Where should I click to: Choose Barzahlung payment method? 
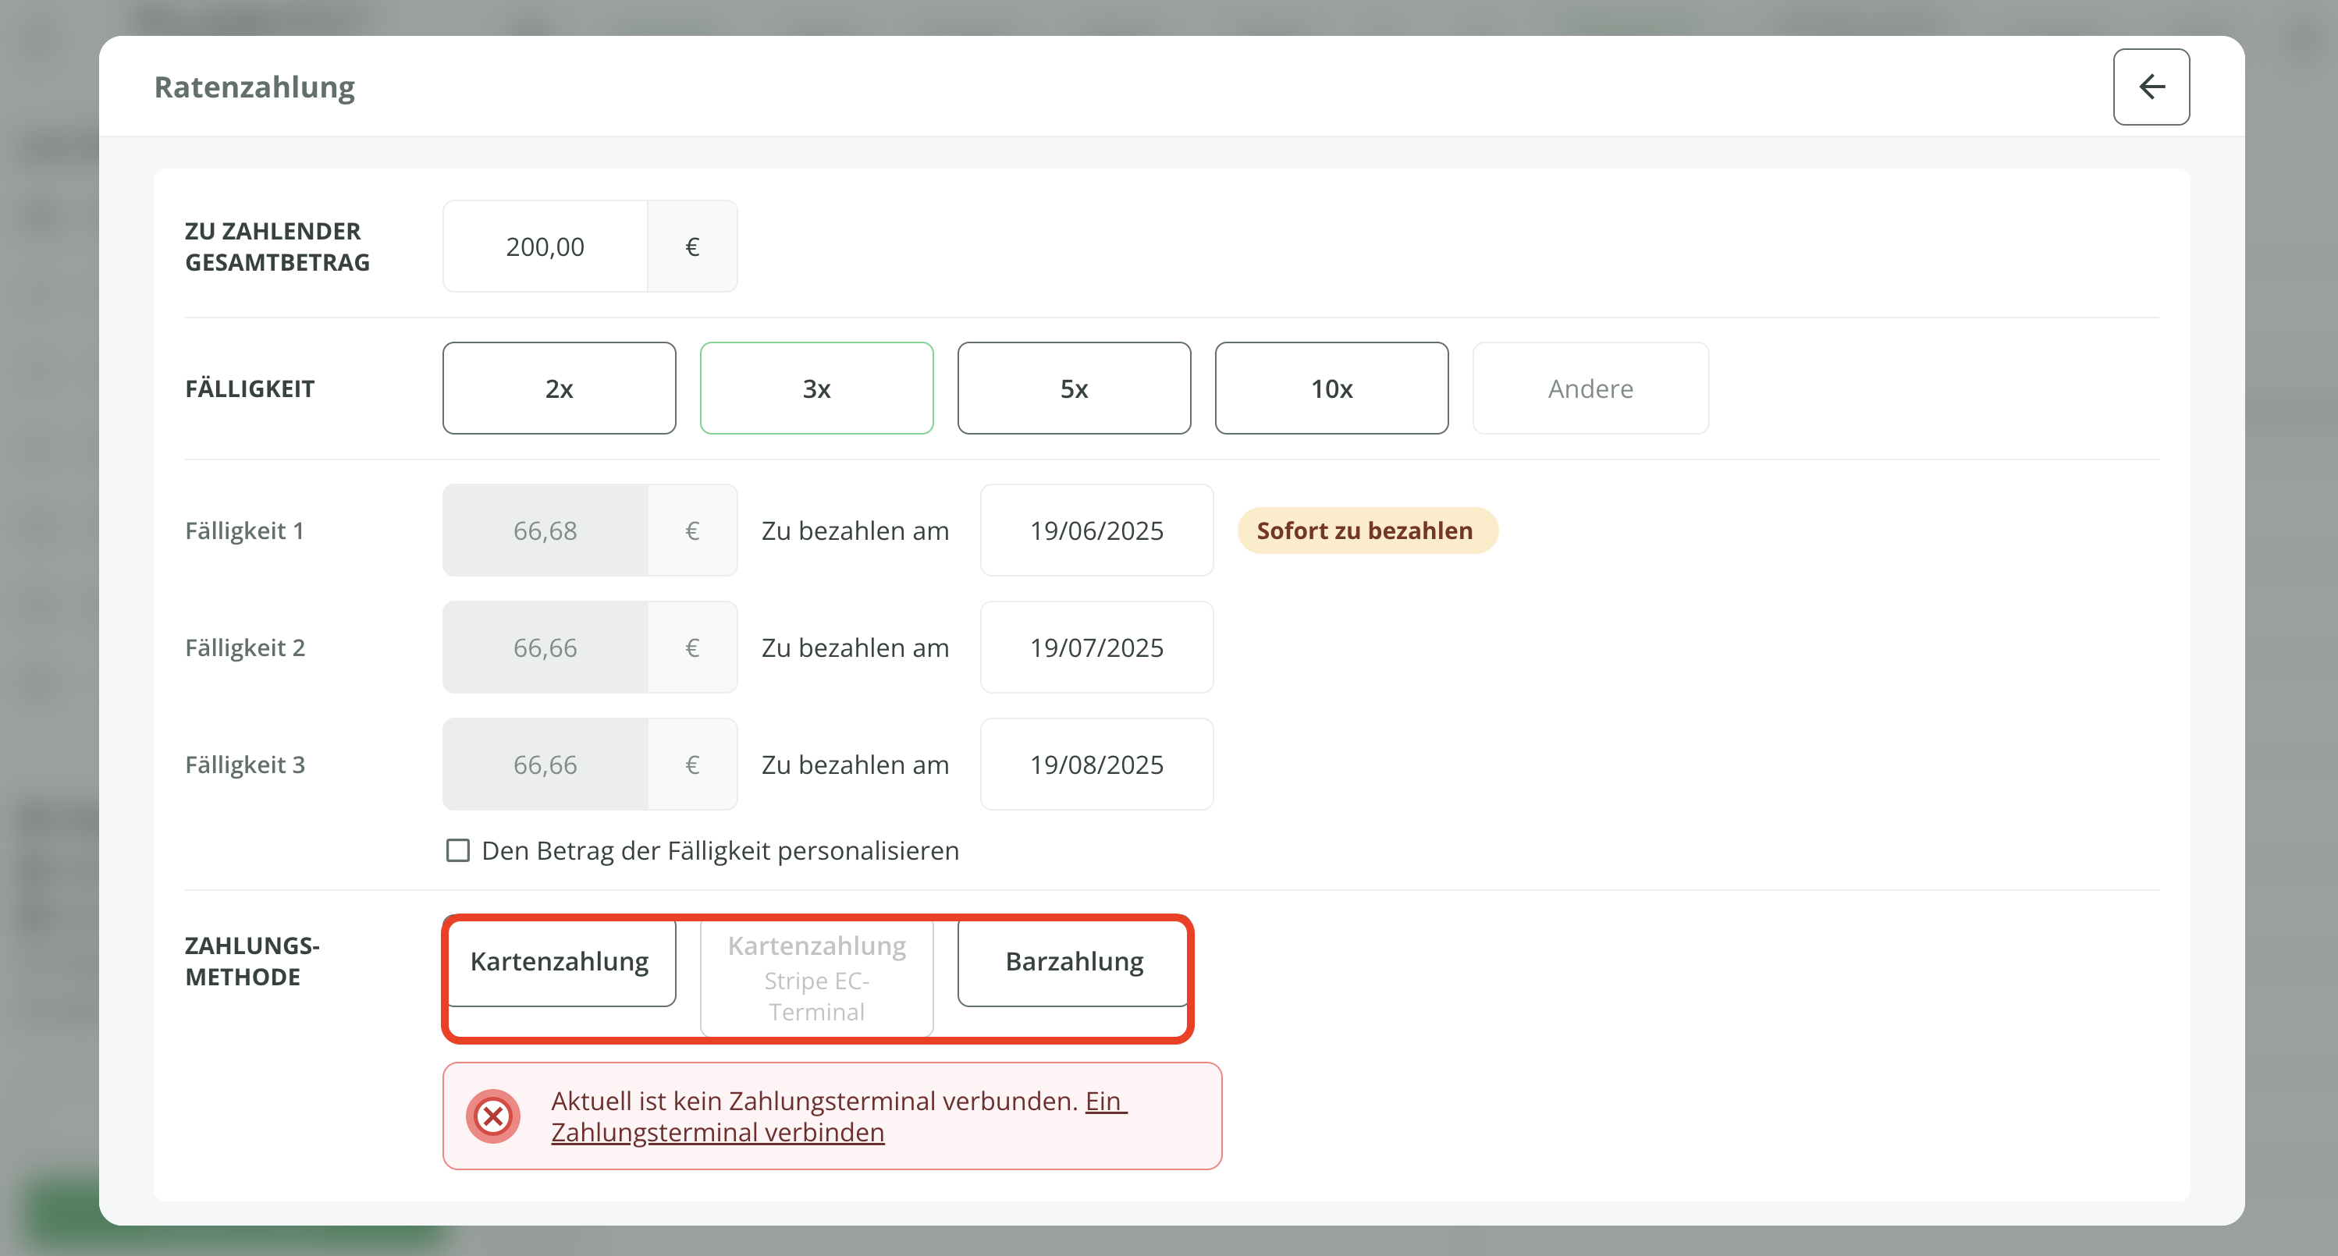[x=1074, y=961]
